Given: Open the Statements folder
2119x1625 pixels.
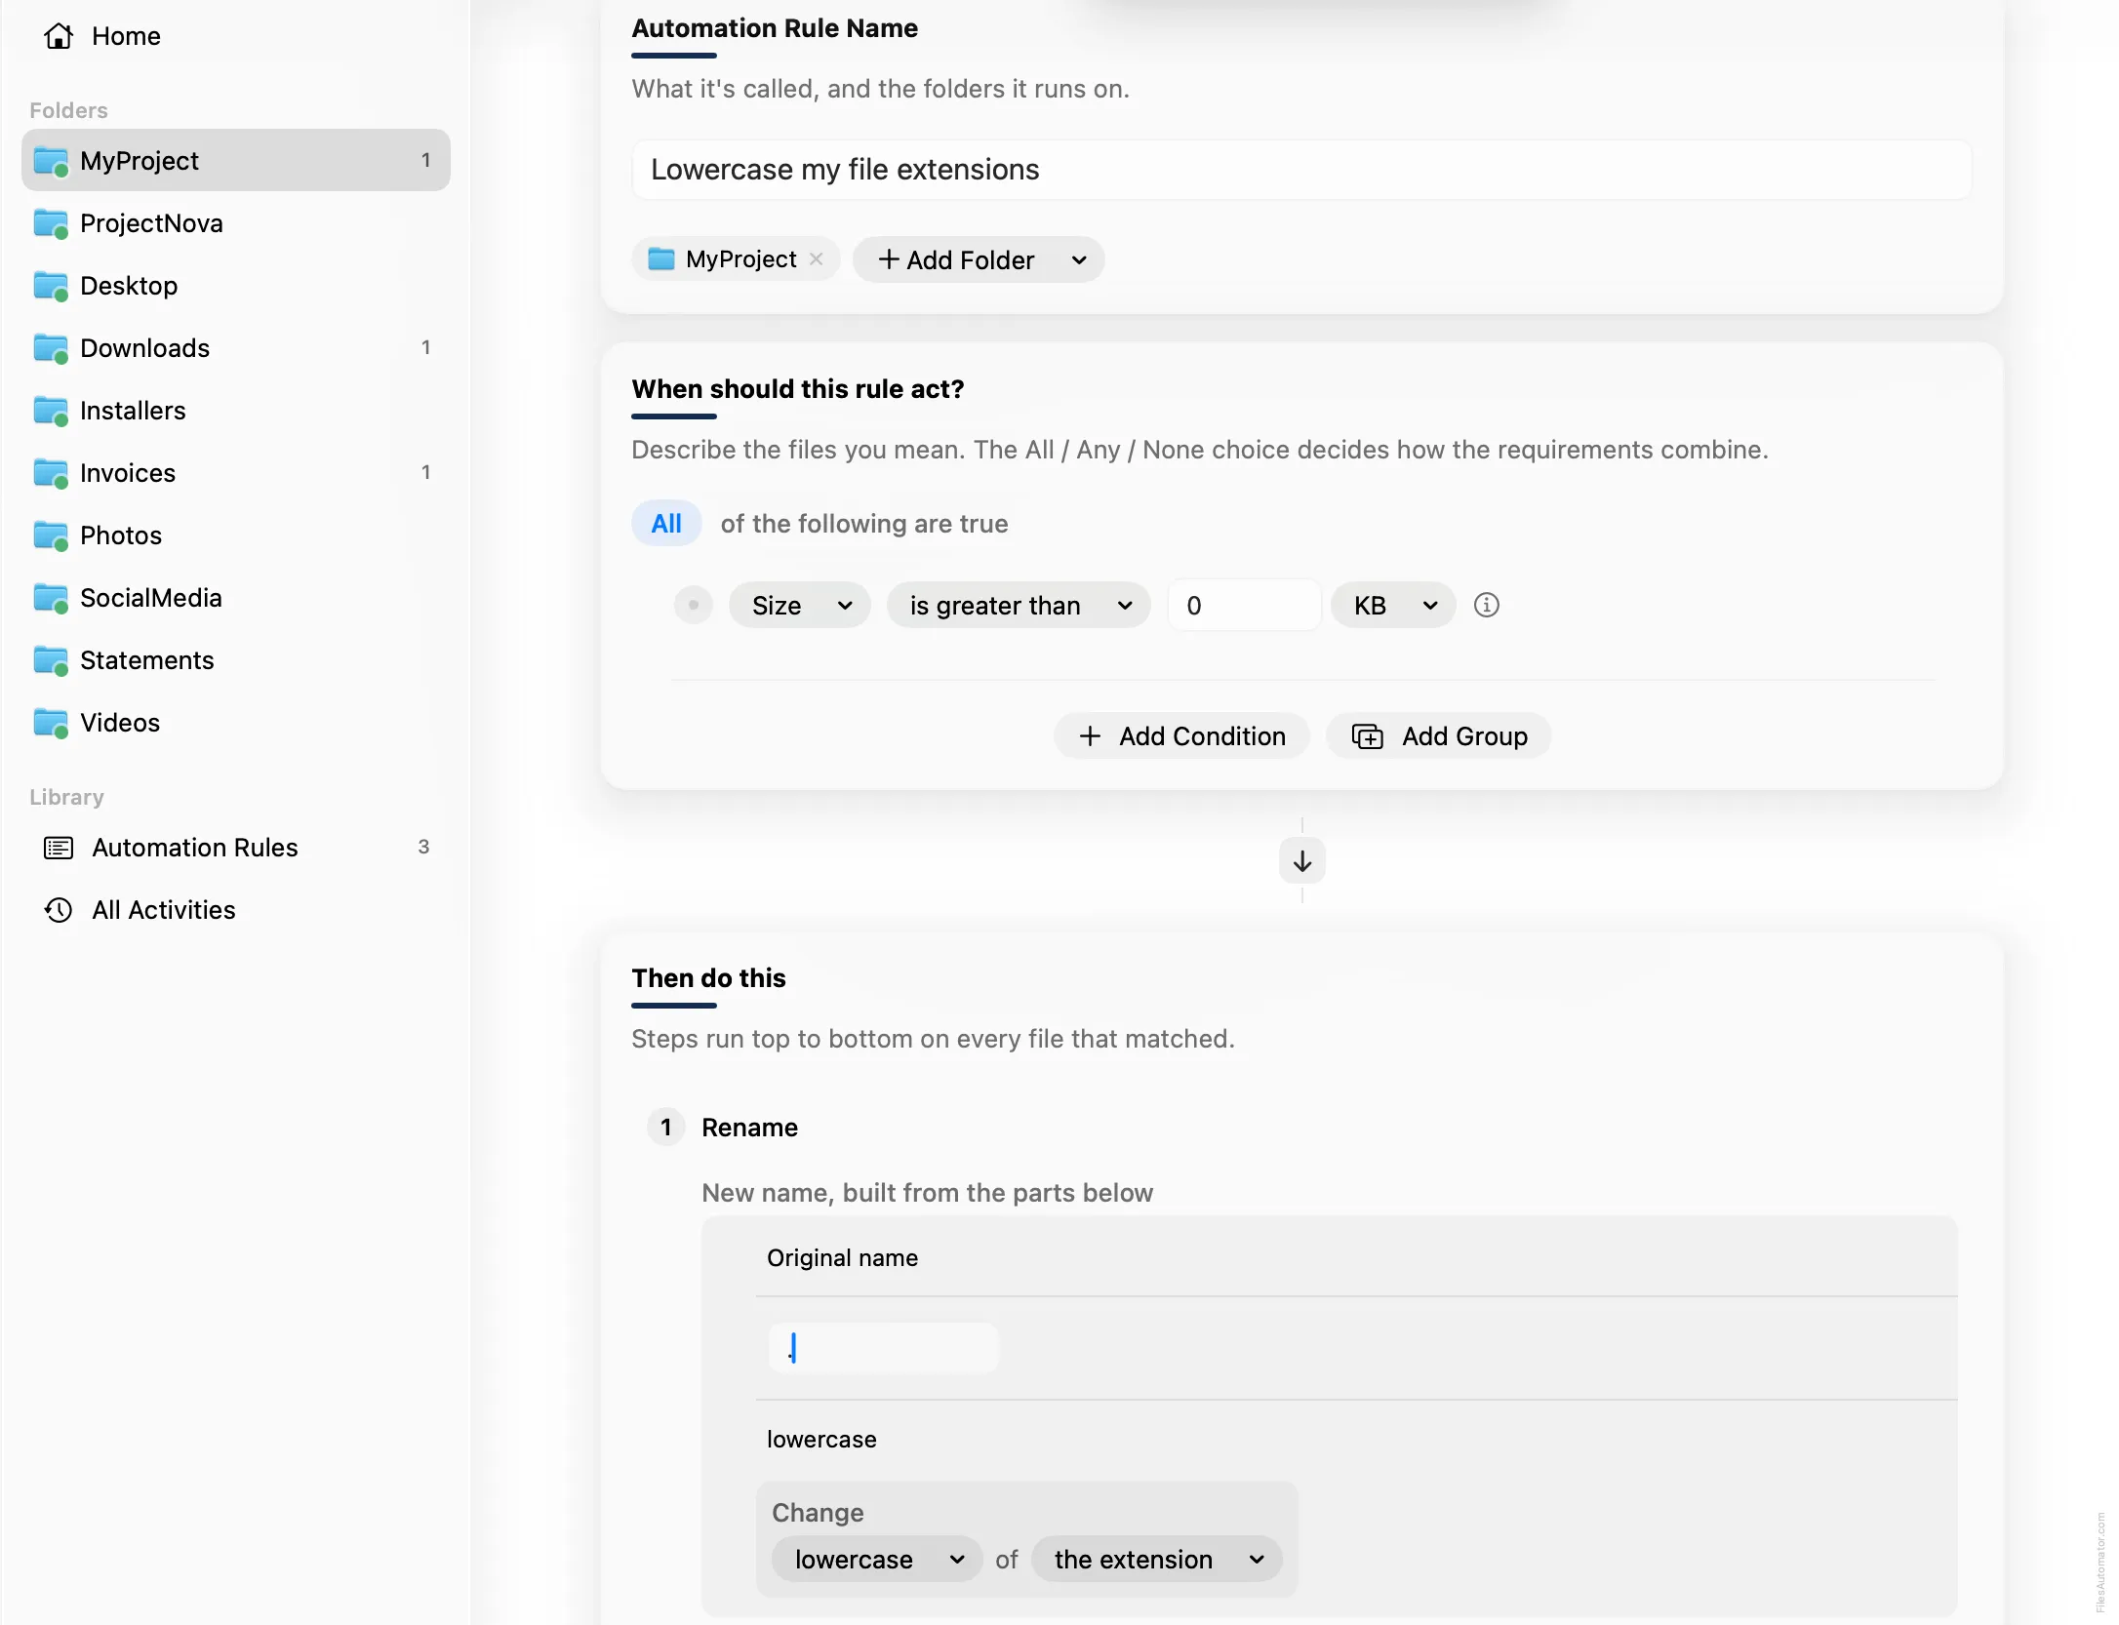Looking at the screenshot, I should pyautogui.click(x=236, y=660).
